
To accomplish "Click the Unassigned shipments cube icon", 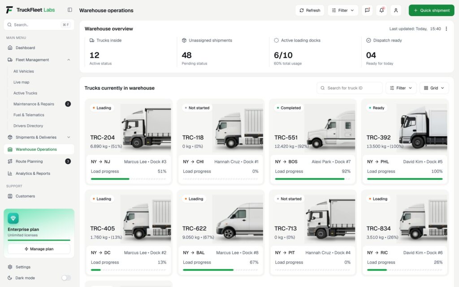I will pyautogui.click(x=184, y=40).
